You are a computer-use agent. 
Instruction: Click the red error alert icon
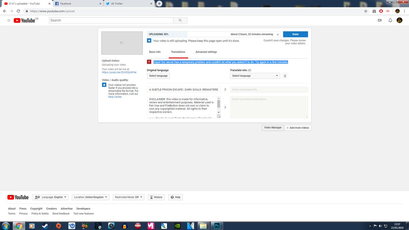click(149, 62)
